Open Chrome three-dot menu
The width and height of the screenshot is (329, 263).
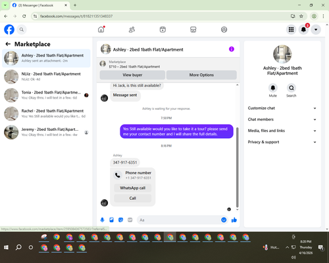coord(323,16)
